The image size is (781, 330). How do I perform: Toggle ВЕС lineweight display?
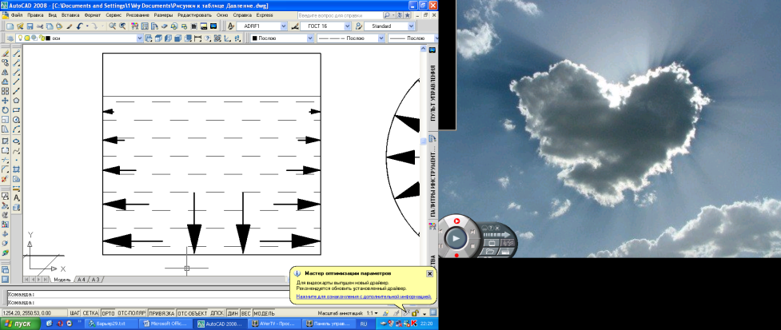tap(245, 313)
